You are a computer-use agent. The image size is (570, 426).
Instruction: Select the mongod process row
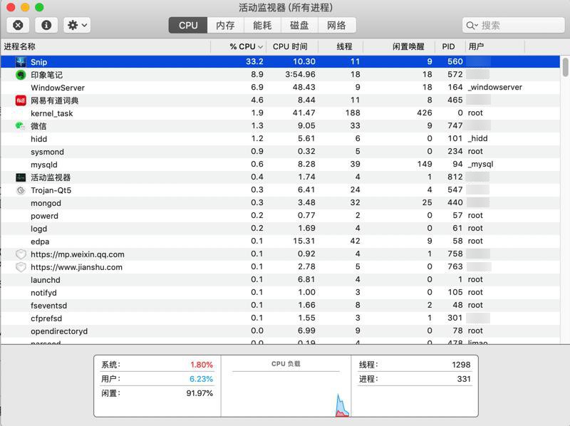(280, 203)
